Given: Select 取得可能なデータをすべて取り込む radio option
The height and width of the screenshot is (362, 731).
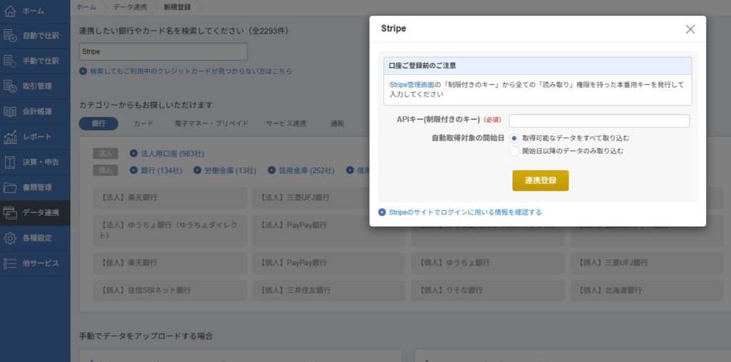Looking at the screenshot, I should pos(514,138).
